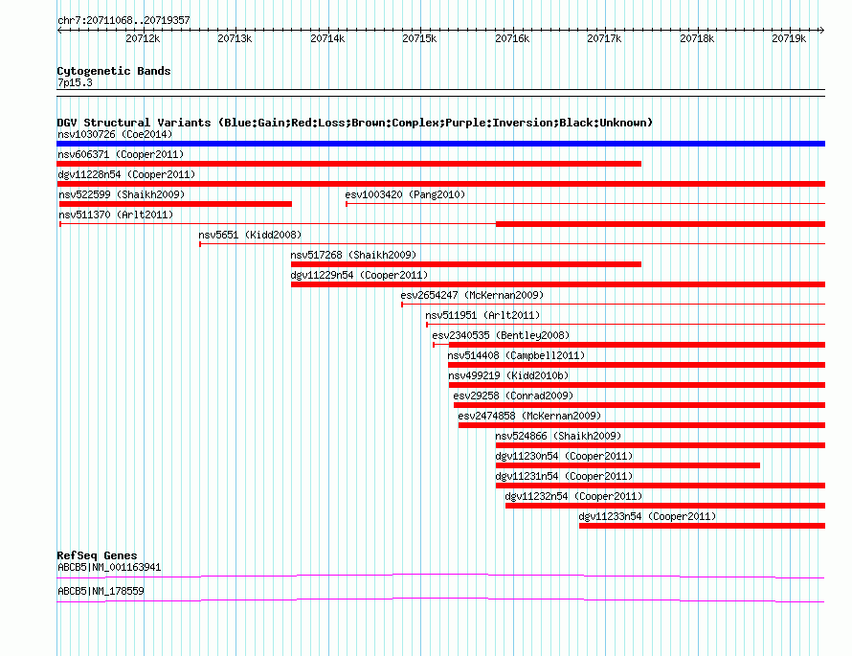Viewport: 852px width, 656px height.
Task: Click the red dgv11228n54 loss bar
Action: (440, 184)
